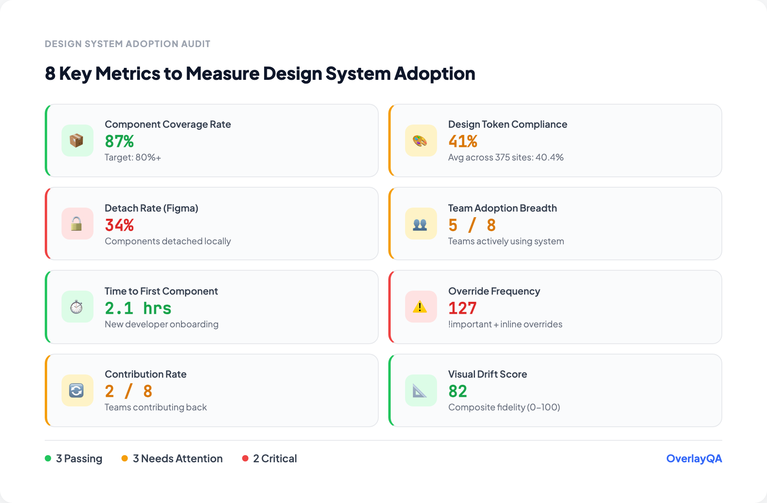The height and width of the screenshot is (503, 767).
Task: Click the 'Component Coverage Rate' title
Action: [x=168, y=124]
